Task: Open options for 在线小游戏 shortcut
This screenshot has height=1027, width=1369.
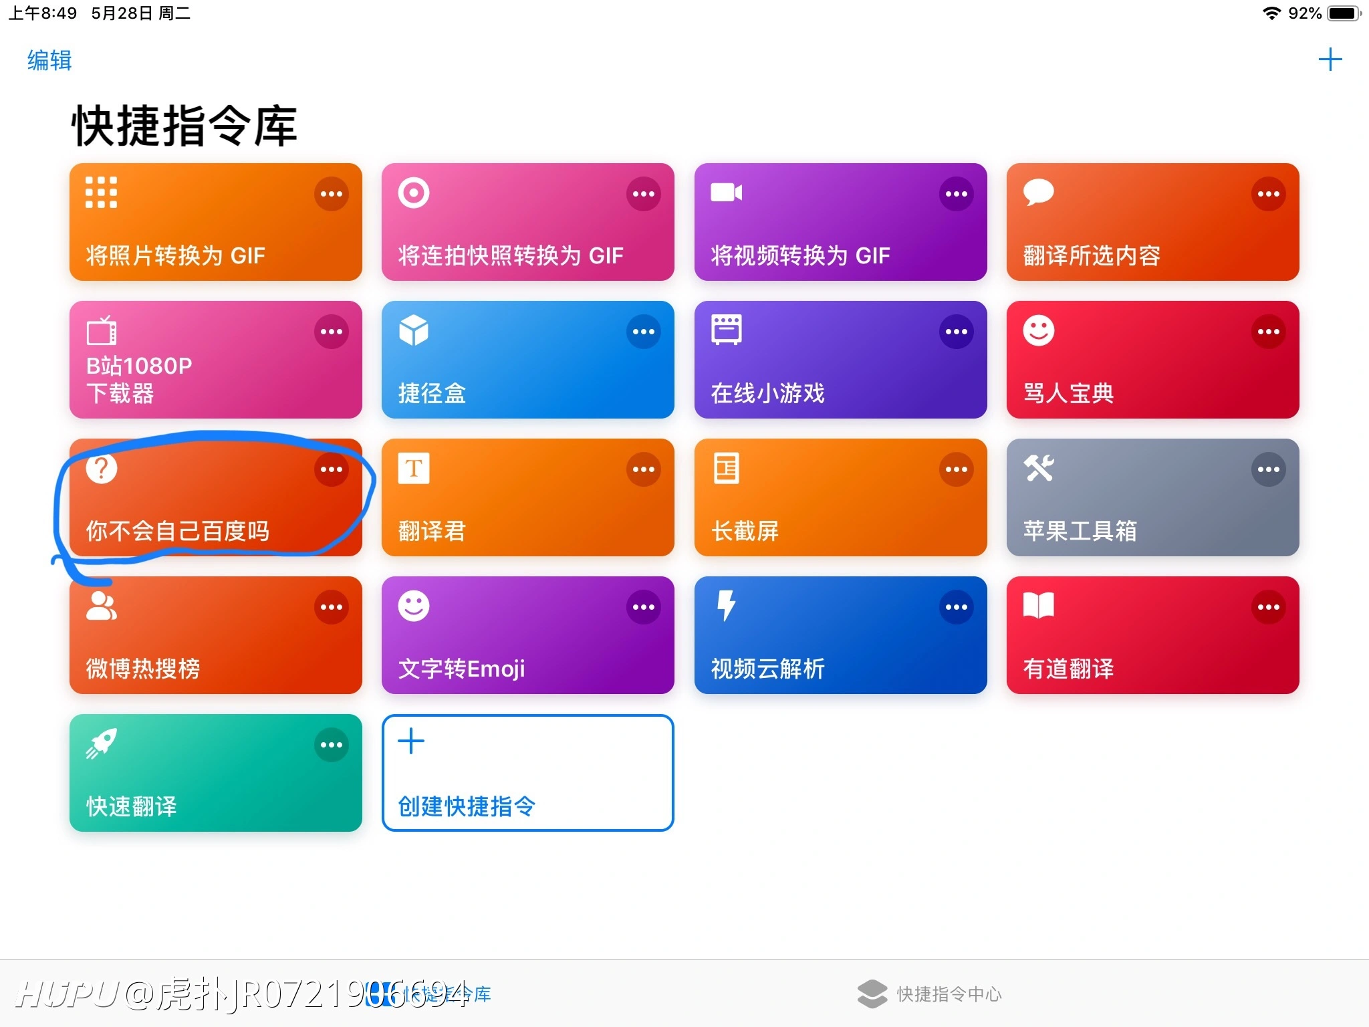Action: point(957,332)
